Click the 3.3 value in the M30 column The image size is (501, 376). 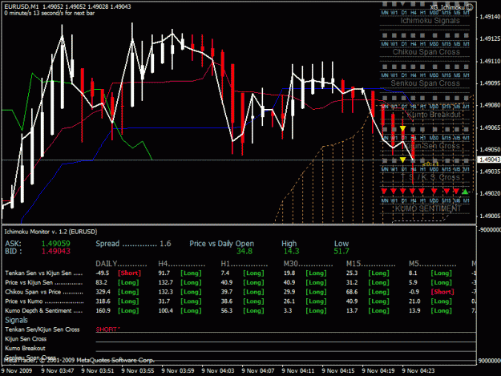coord(288,310)
